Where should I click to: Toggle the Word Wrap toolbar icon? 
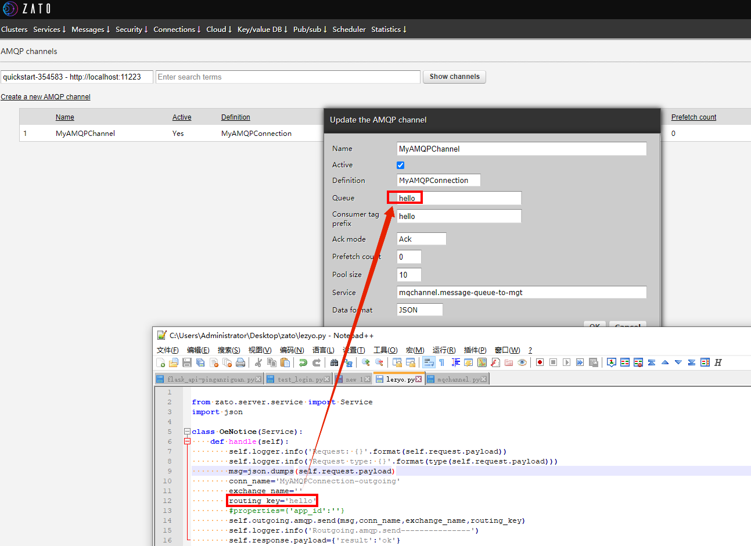(429, 362)
